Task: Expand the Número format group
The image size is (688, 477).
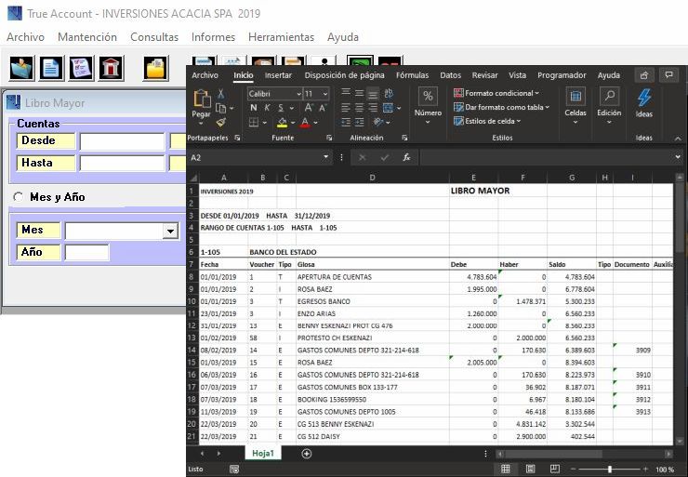Action: 428,106
